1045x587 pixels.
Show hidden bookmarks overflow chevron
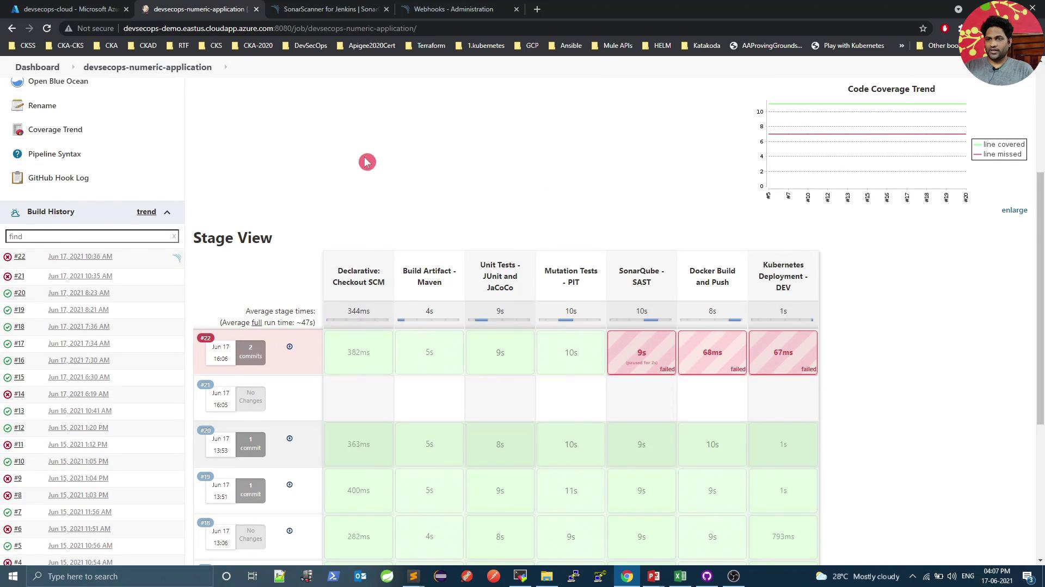pos(901,46)
